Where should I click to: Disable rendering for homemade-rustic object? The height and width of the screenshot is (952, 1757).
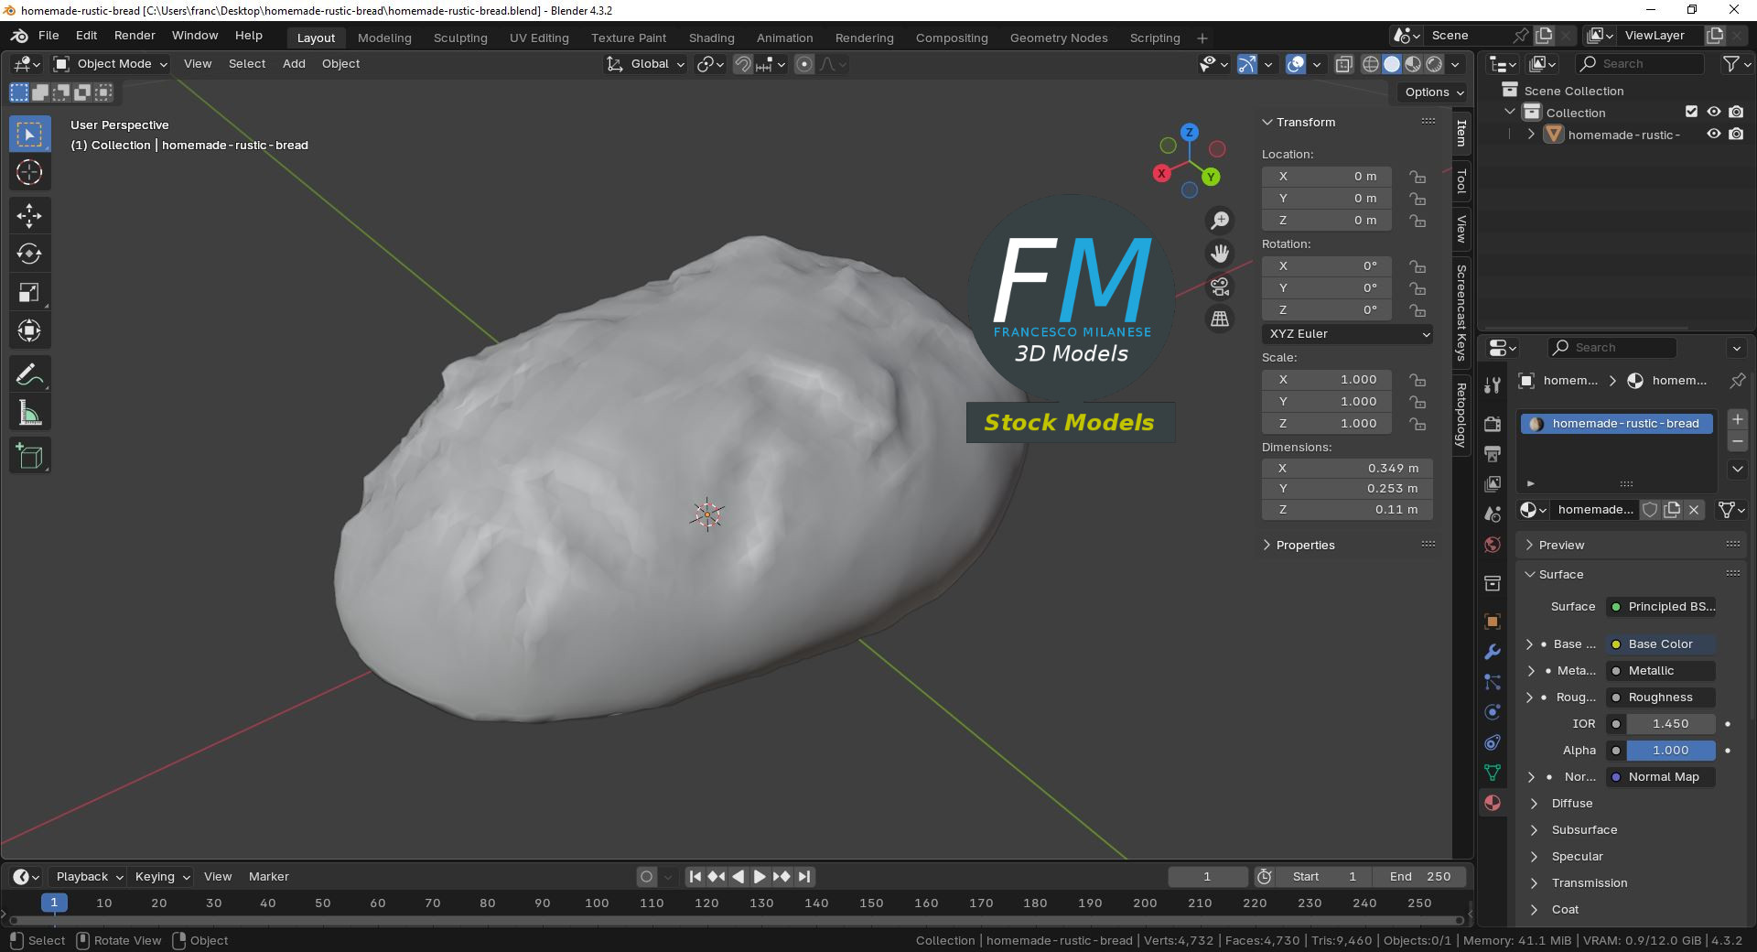pos(1736,135)
